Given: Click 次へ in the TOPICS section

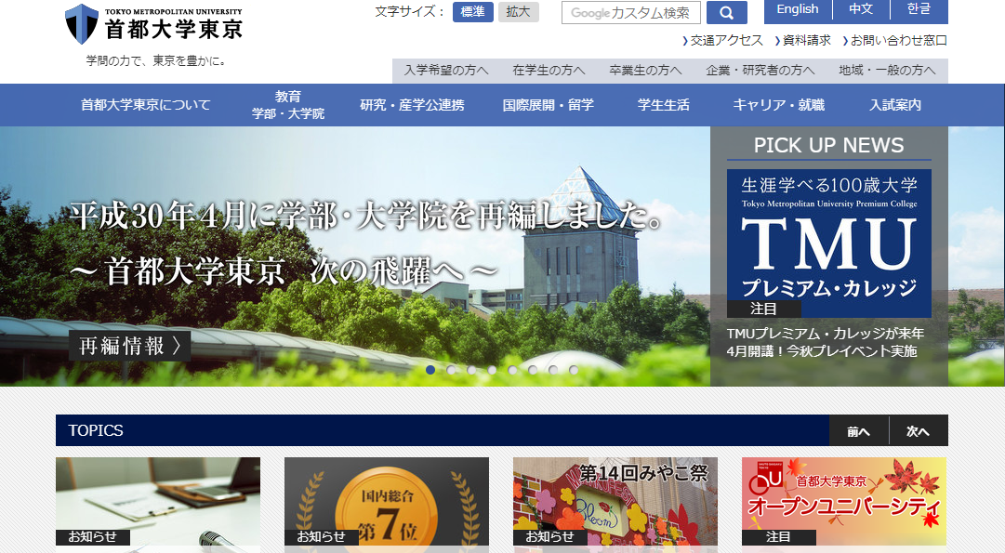Looking at the screenshot, I should (x=918, y=429).
